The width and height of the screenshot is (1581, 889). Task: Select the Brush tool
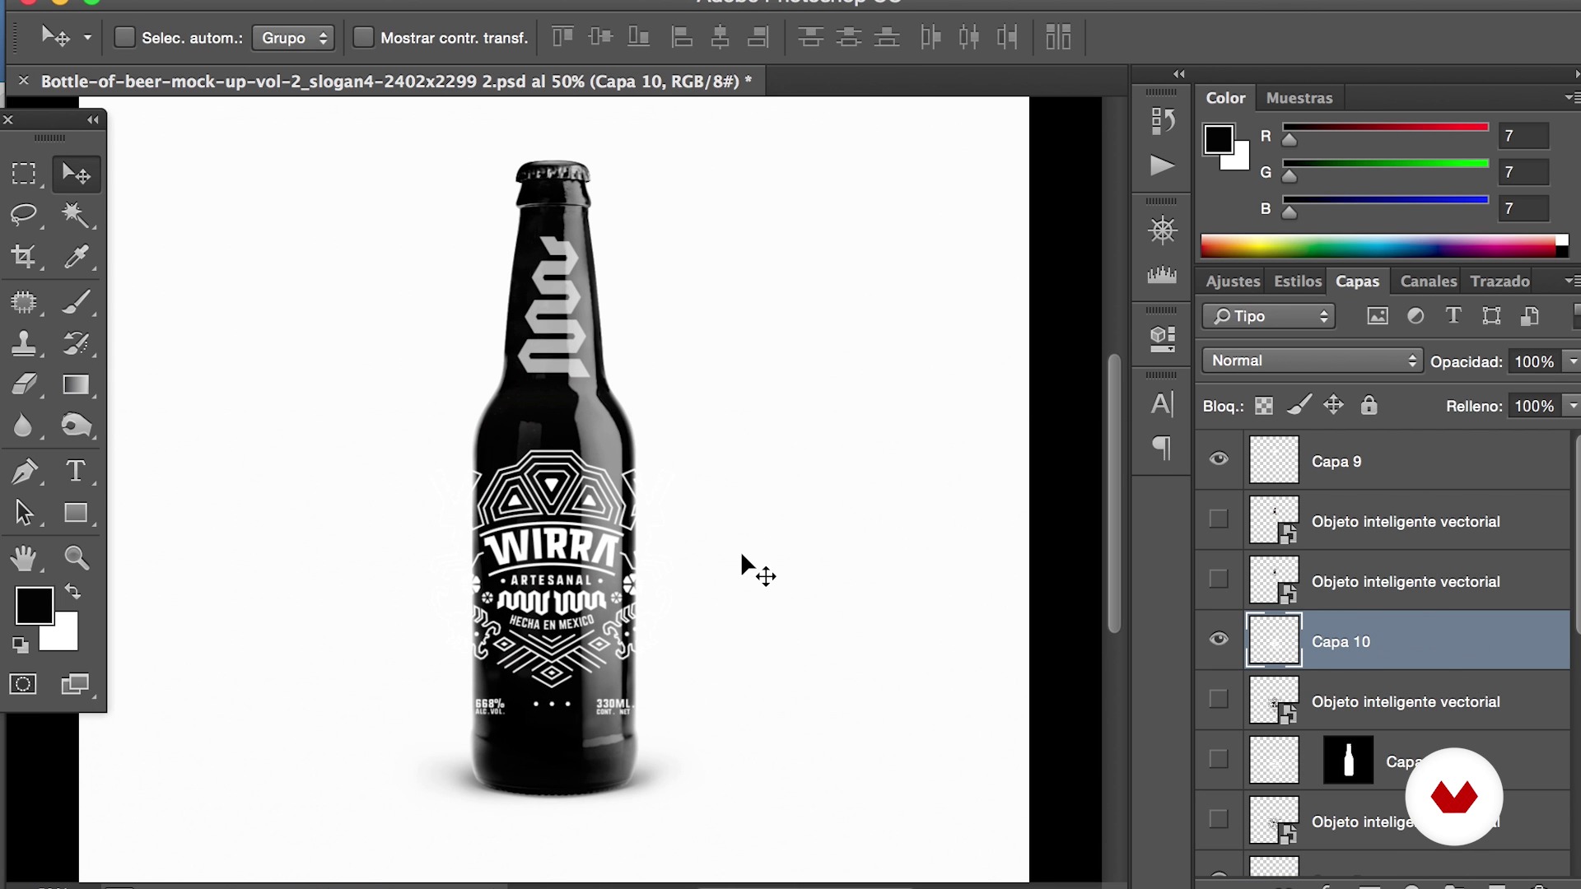[76, 302]
